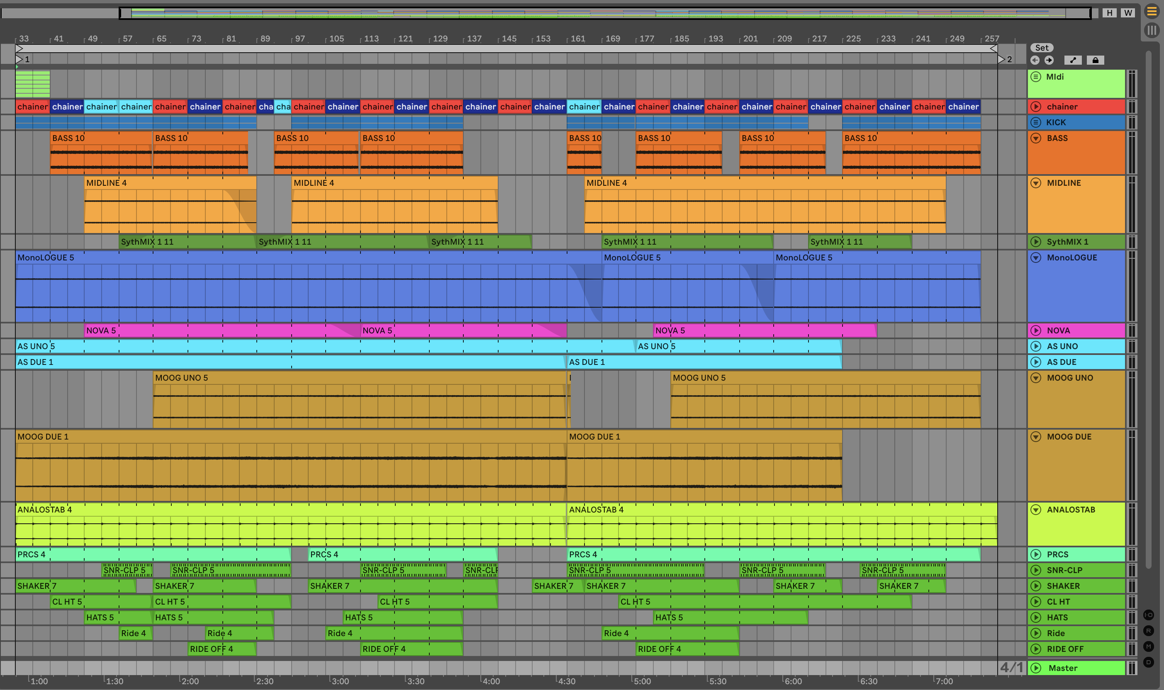Switch to Session view selector icon
The image size is (1164, 690).
click(1152, 31)
